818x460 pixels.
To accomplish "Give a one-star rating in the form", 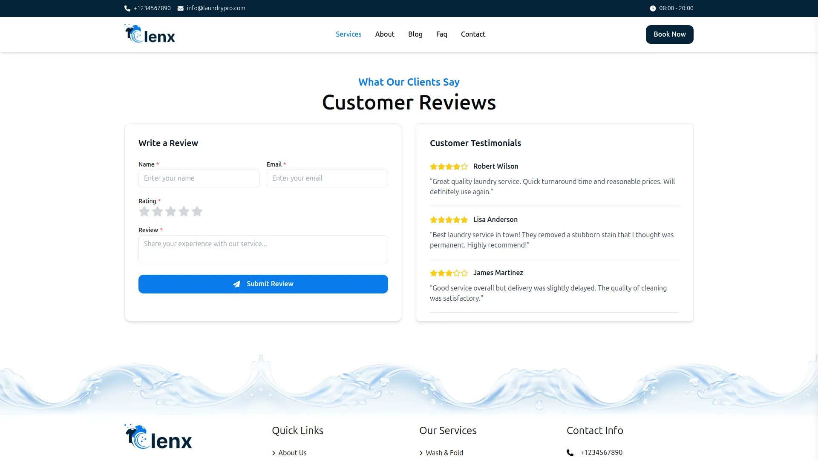I will coord(144,211).
